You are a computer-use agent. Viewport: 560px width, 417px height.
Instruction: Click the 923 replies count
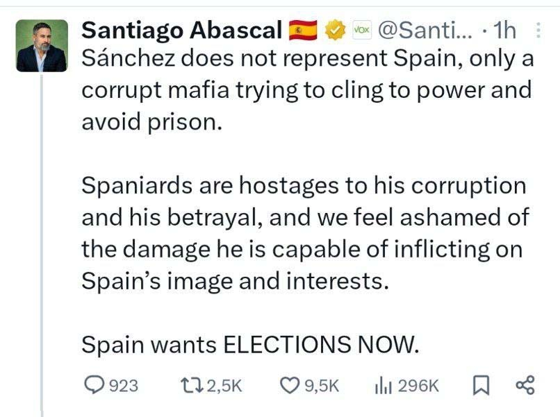pos(124,386)
